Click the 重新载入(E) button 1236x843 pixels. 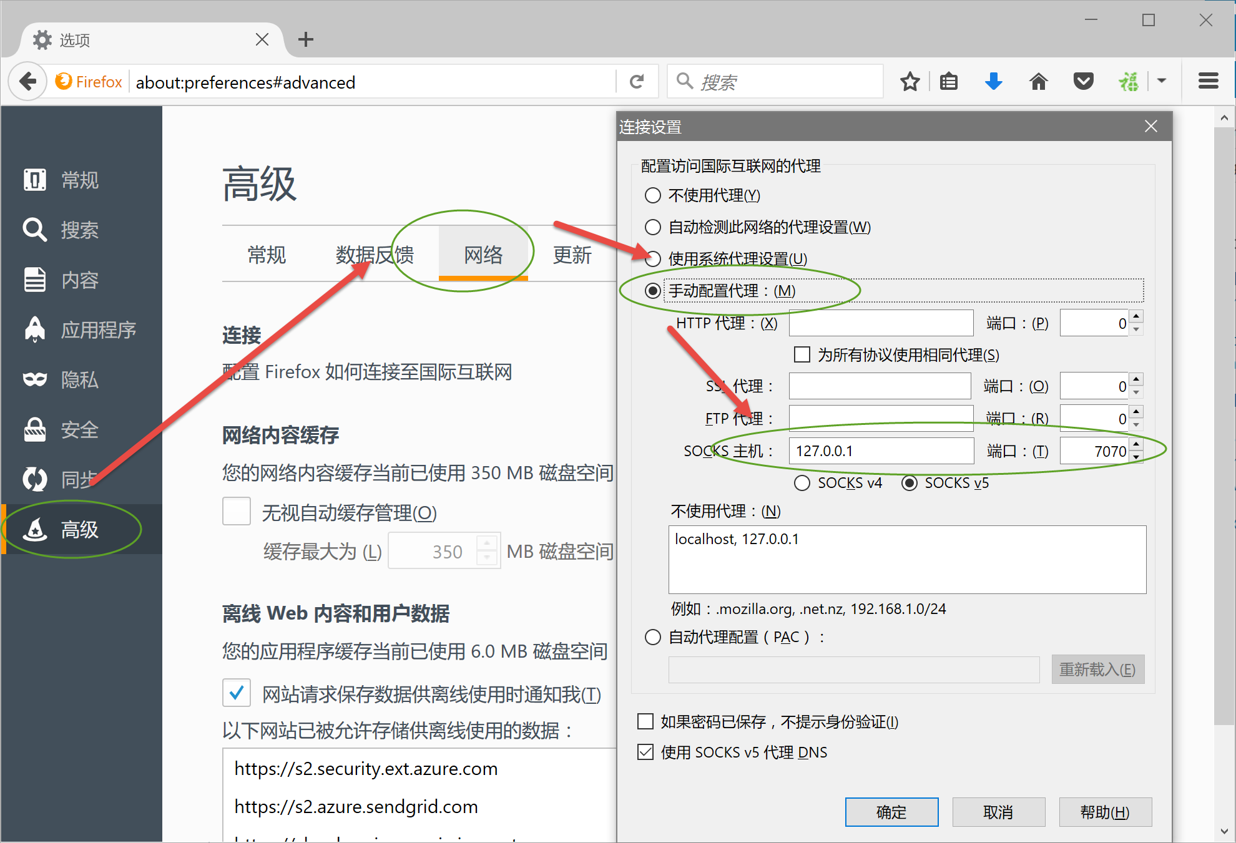coord(1097,669)
